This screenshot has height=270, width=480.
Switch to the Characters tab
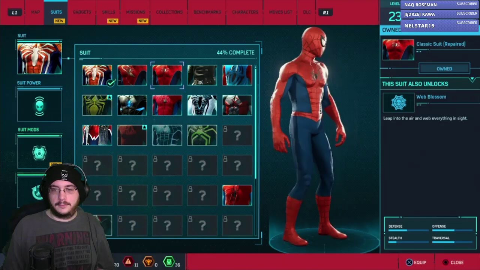coord(245,12)
